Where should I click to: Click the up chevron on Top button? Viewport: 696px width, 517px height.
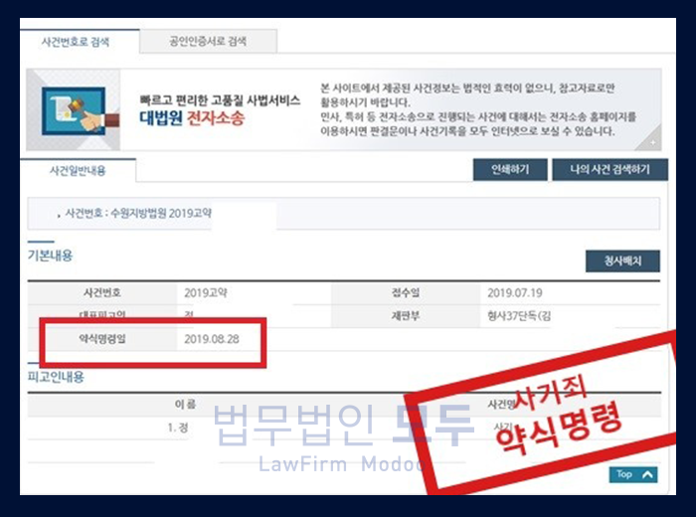648,475
